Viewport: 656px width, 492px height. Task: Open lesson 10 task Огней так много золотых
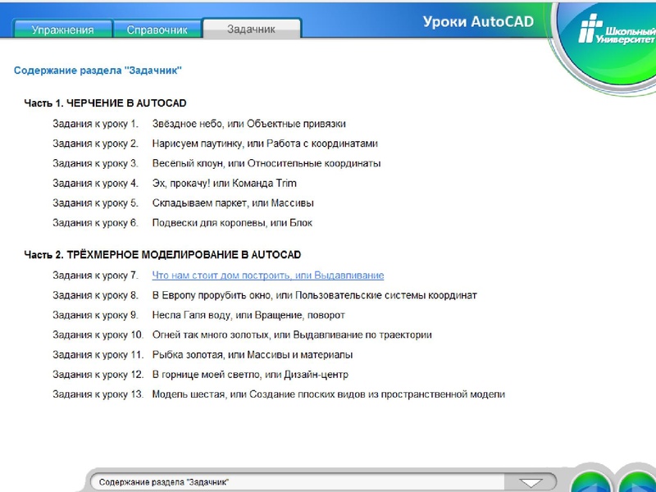coord(291,335)
